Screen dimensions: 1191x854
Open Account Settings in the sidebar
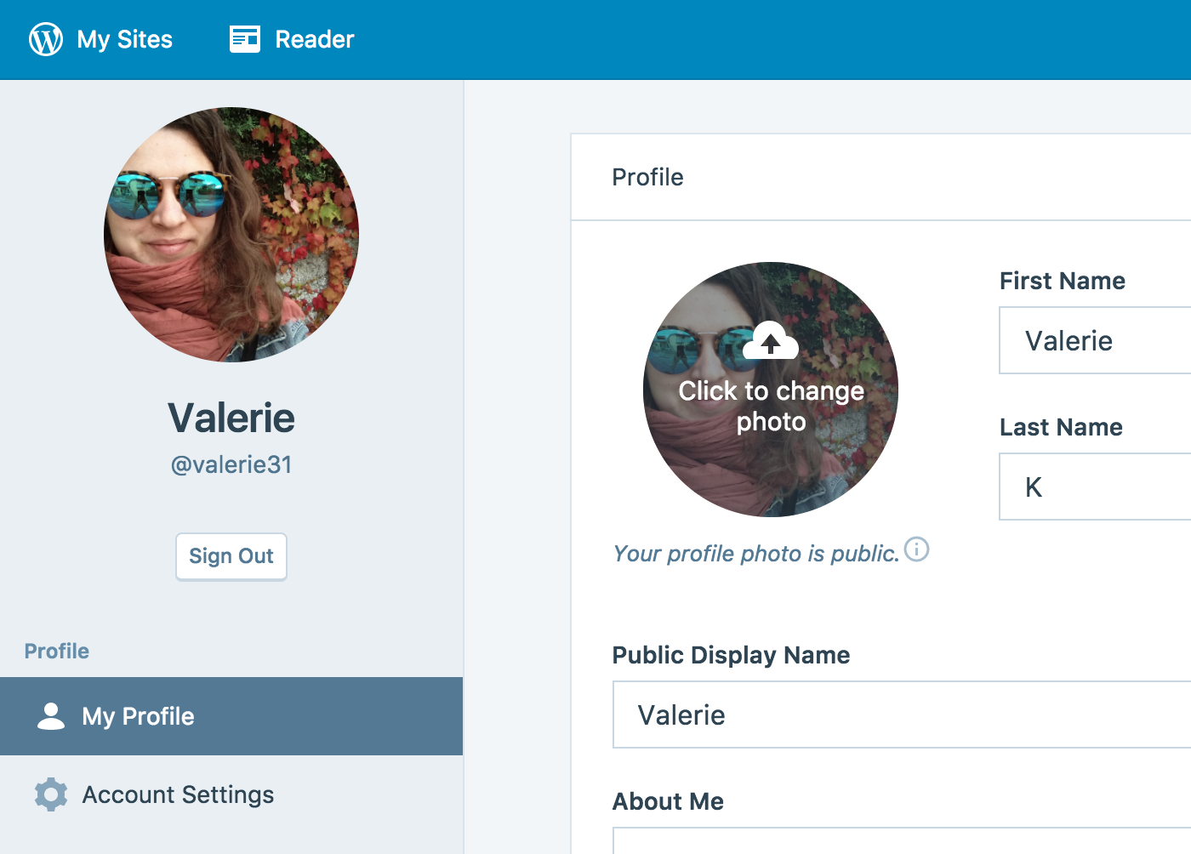pos(178,794)
